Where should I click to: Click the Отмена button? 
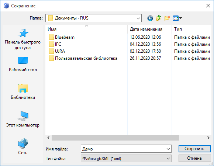[194, 158]
